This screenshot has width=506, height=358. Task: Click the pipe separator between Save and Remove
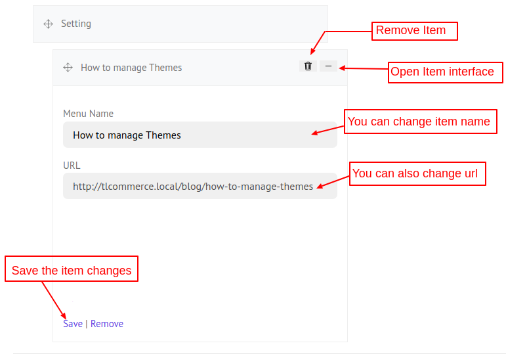[x=87, y=323]
